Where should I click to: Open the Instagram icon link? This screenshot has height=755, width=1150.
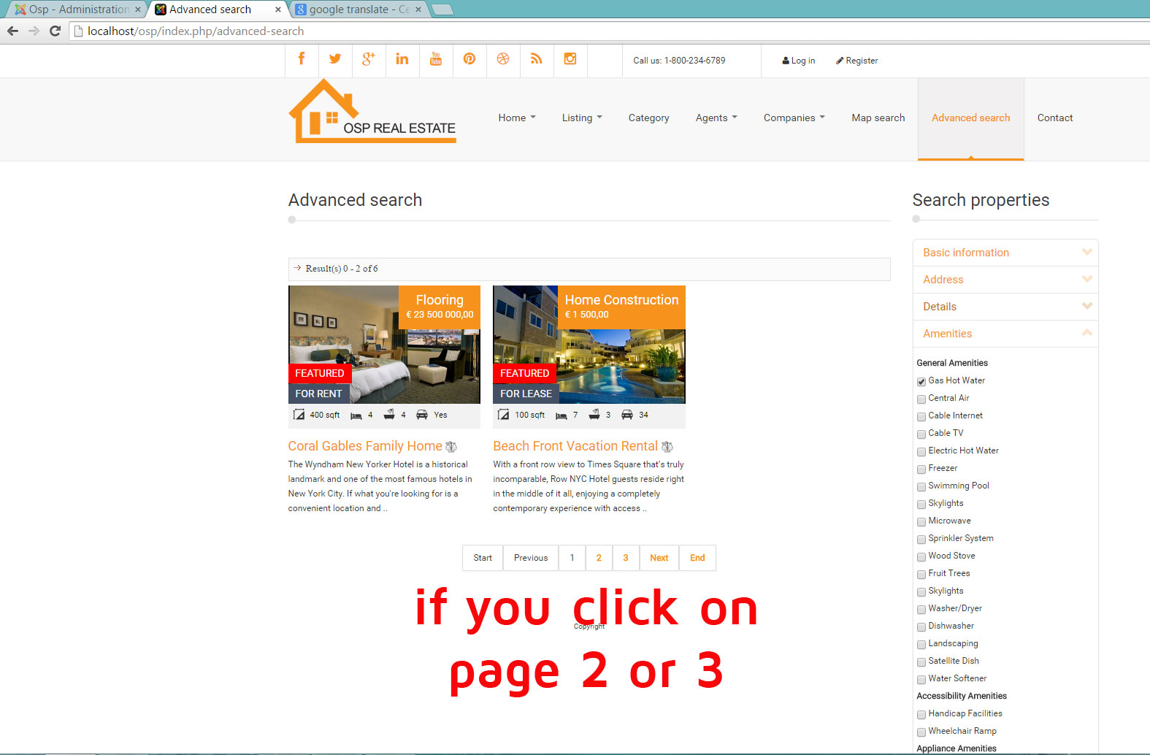click(x=570, y=59)
